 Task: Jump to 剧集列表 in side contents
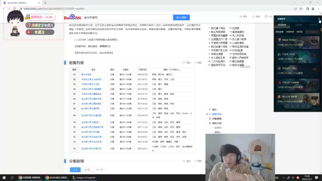click(x=217, y=114)
